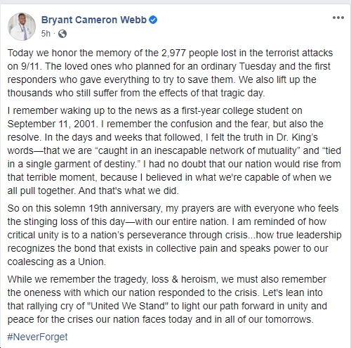The image size is (351, 348).
Task: Click the quoted phrase 'United We Stand'
Action: coord(128,306)
